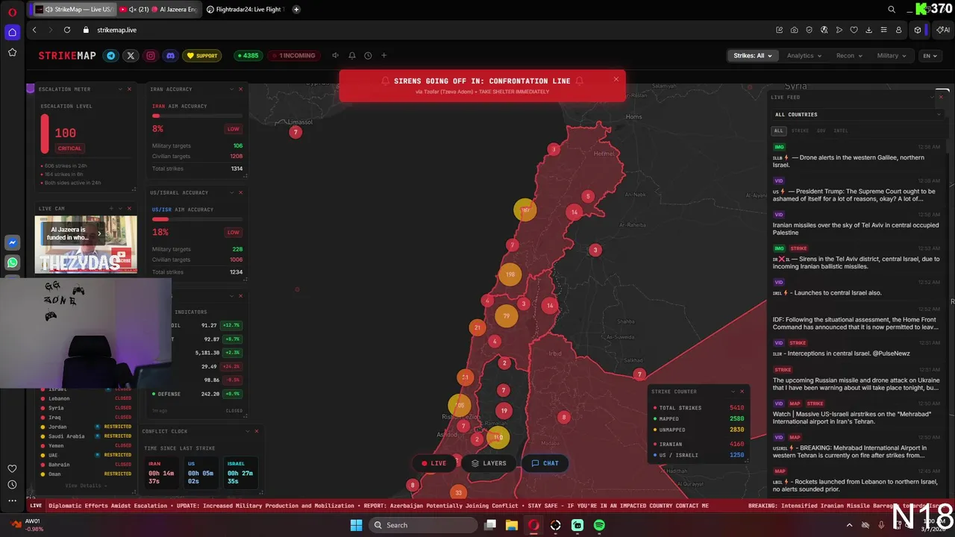The height and width of the screenshot is (537, 955).
Task: Select the GOV tab in Live Feed
Action: point(821,131)
